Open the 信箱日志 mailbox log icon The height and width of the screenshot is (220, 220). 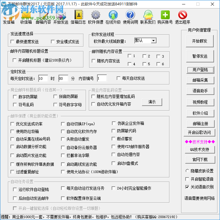78,17
